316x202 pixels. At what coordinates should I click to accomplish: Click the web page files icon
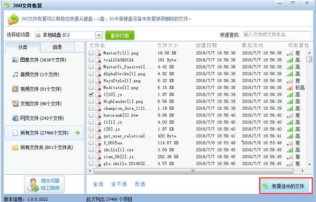coord(15,118)
